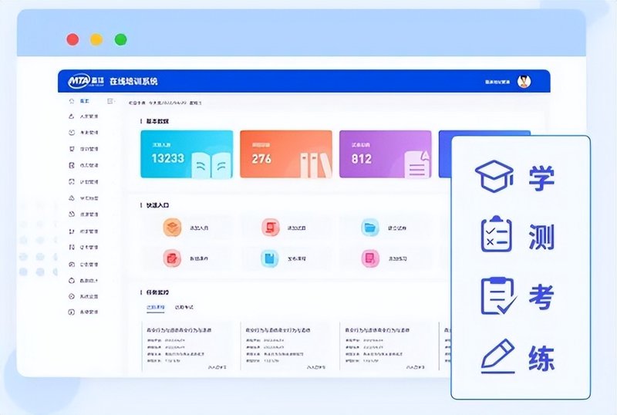Click the pink document quick entry icon
Image resolution: width=617 pixels, height=415 pixels.
pyautogui.click(x=370, y=258)
